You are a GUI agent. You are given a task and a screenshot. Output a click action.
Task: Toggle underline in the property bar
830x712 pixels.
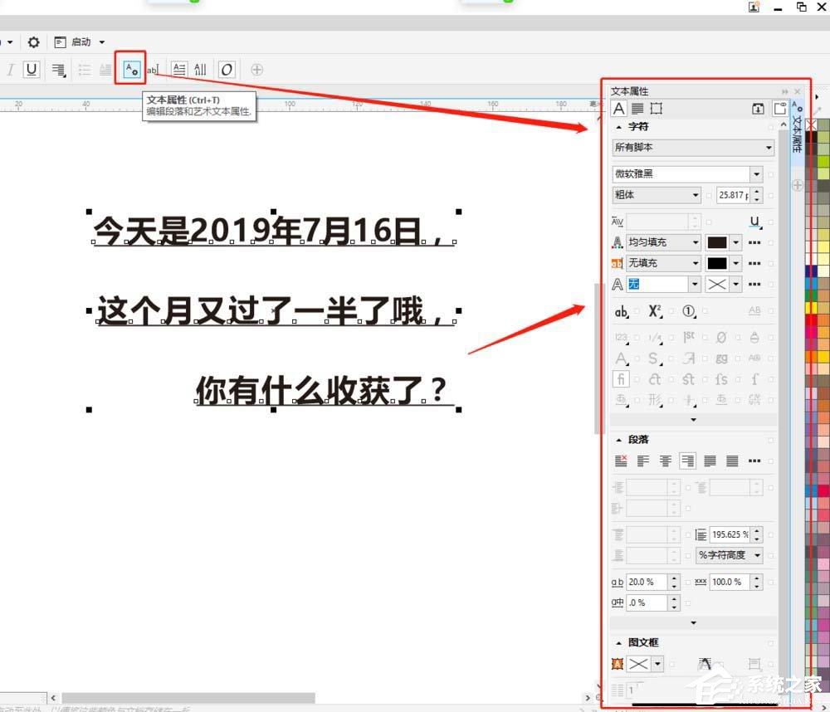pyautogui.click(x=32, y=70)
